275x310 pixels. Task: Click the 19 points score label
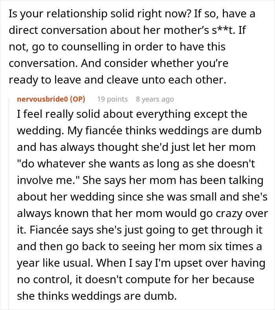point(112,99)
